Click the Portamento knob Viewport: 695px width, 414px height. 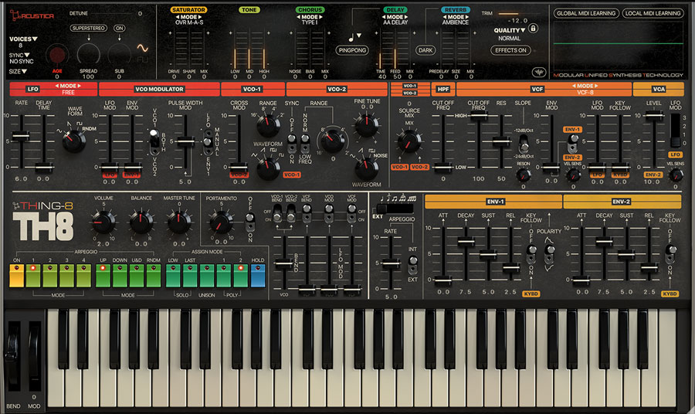pyautogui.click(x=221, y=222)
